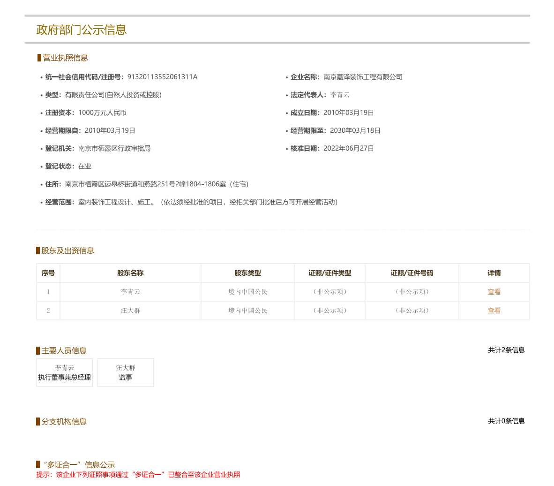Click the 股东名称 column header
This screenshot has width=554, height=486.
point(130,273)
